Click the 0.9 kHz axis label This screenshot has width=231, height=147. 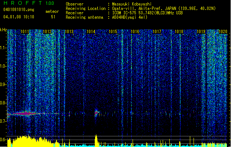(x=3, y=85)
